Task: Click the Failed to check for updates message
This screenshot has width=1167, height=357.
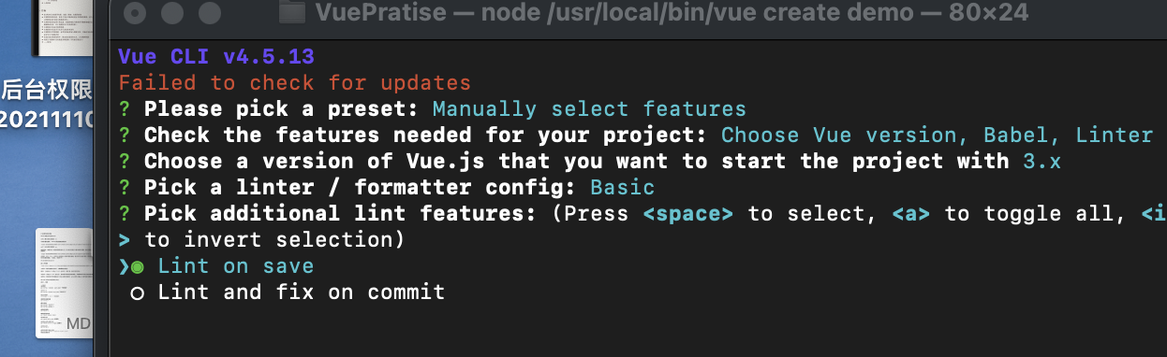Action: (295, 83)
